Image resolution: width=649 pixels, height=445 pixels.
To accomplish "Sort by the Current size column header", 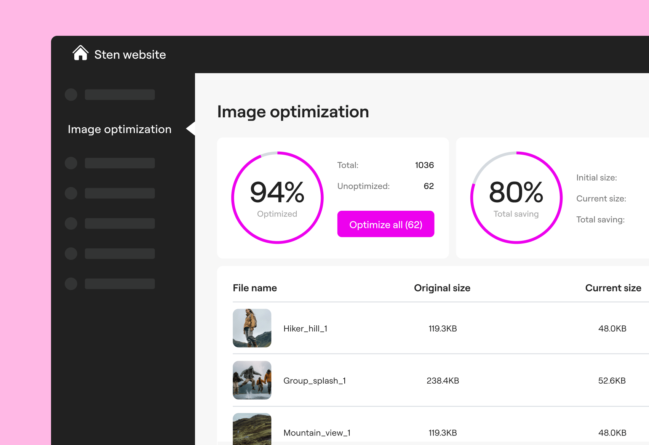I will tap(613, 288).
